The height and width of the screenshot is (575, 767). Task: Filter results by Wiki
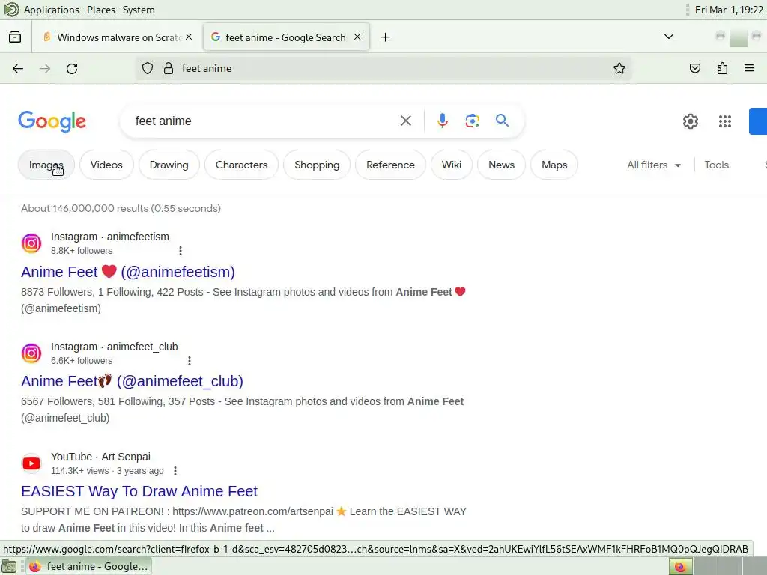point(452,165)
